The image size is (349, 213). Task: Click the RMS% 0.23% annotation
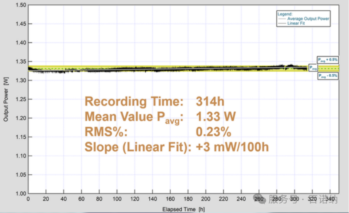158,132
